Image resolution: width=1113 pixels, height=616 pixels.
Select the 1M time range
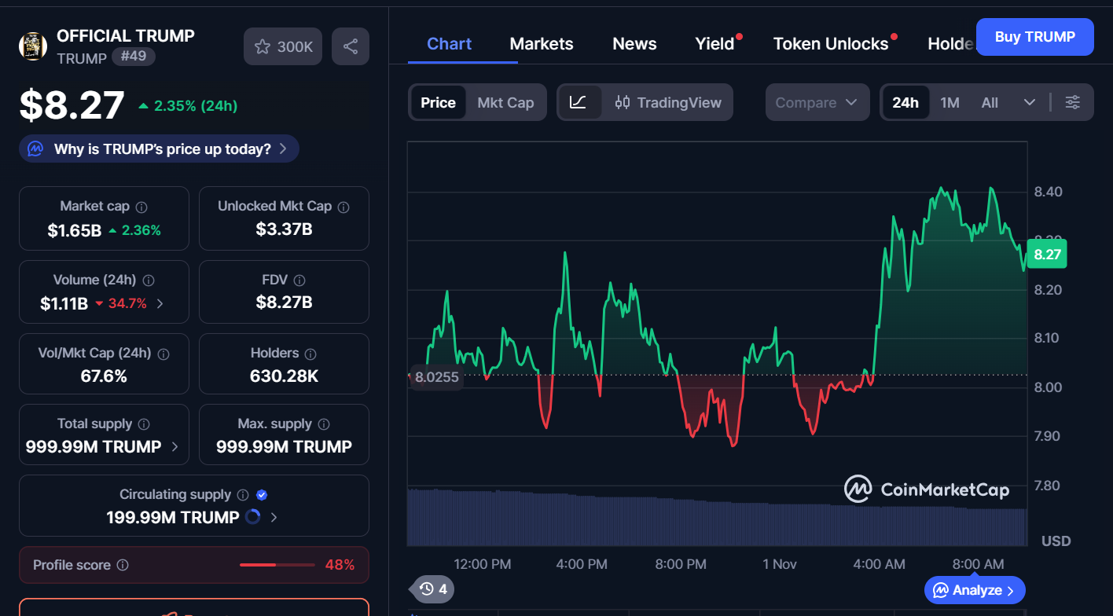point(950,102)
